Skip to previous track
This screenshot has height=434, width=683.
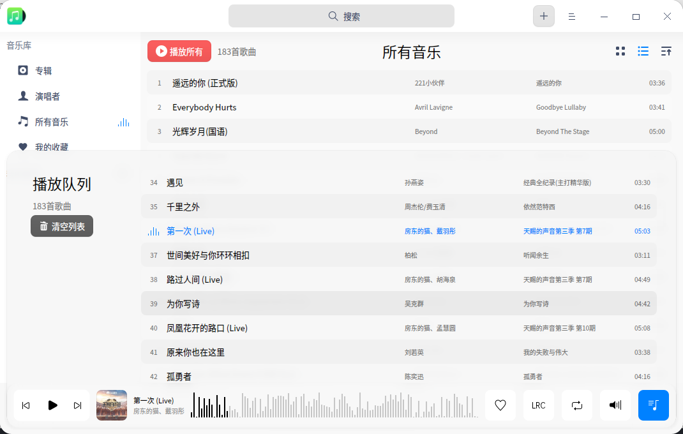click(26, 406)
